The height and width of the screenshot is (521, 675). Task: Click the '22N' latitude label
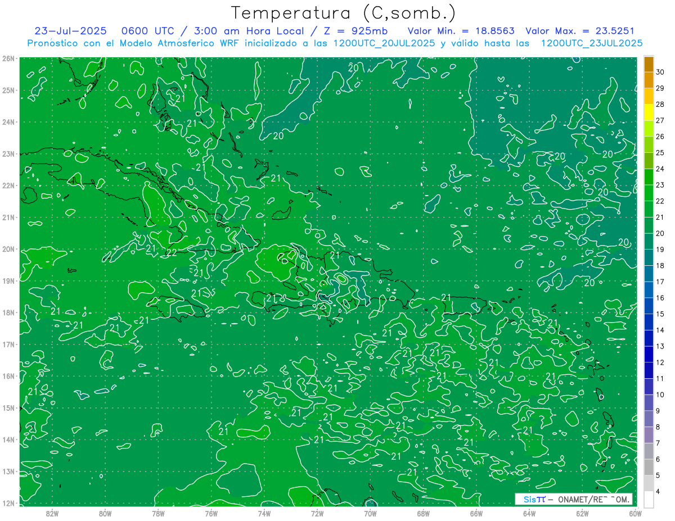point(8,185)
